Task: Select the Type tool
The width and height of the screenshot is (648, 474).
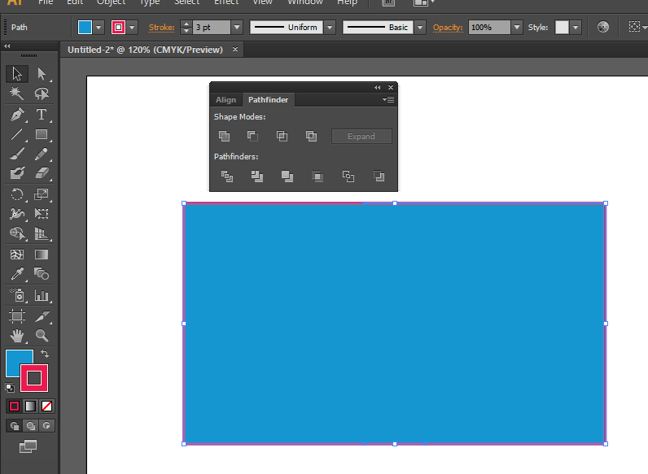Action: [41, 115]
